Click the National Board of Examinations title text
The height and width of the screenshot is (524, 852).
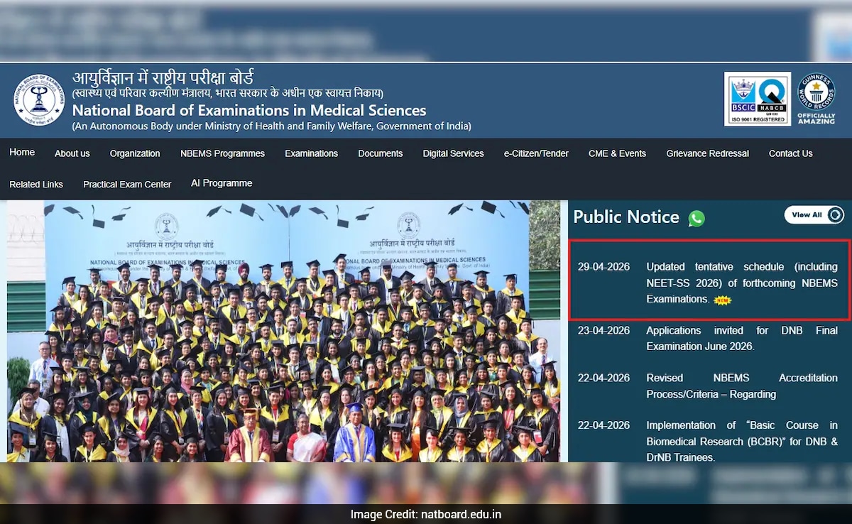pyautogui.click(x=249, y=110)
